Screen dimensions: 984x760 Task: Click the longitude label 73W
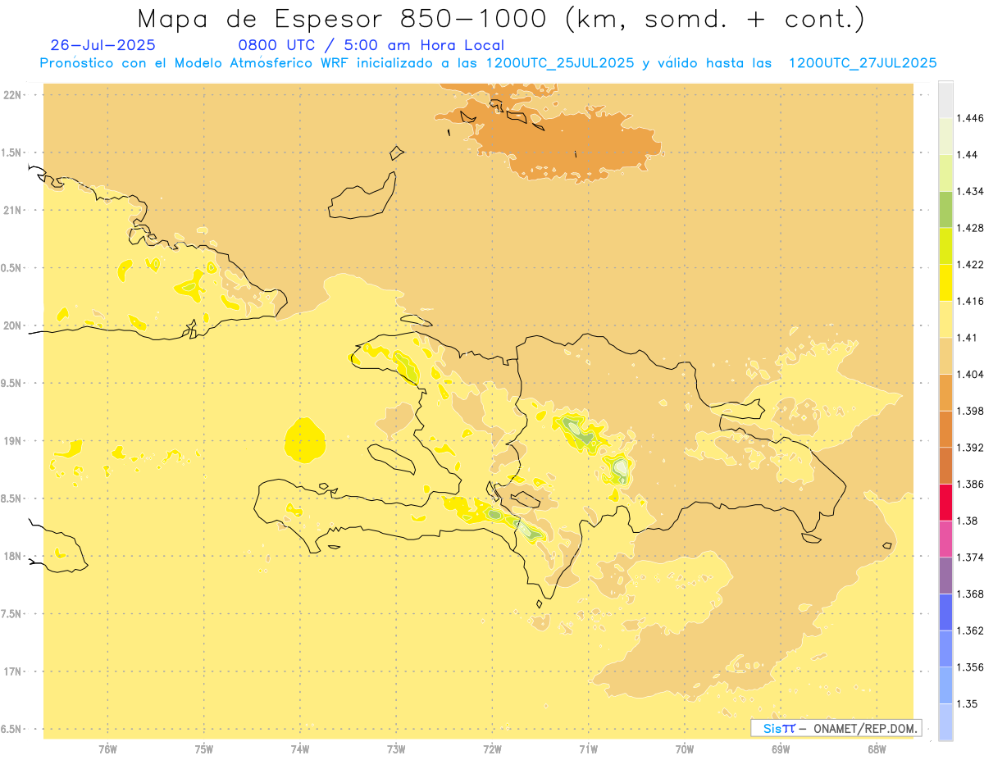pos(396,749)
